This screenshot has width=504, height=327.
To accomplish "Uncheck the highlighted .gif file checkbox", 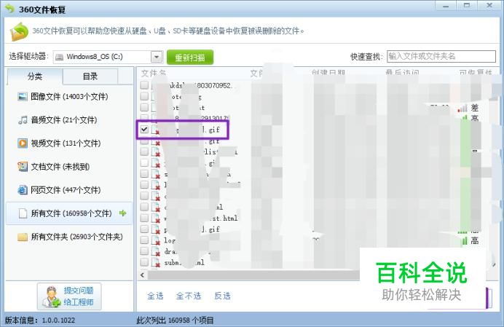I will click(144, 129).
